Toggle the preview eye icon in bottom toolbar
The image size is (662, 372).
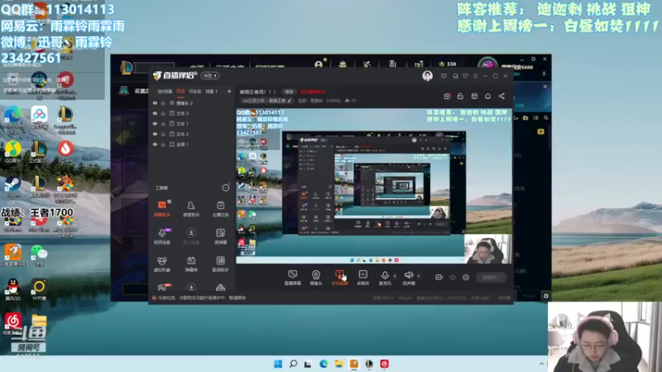pyautogui.click(x=452, y=277)
